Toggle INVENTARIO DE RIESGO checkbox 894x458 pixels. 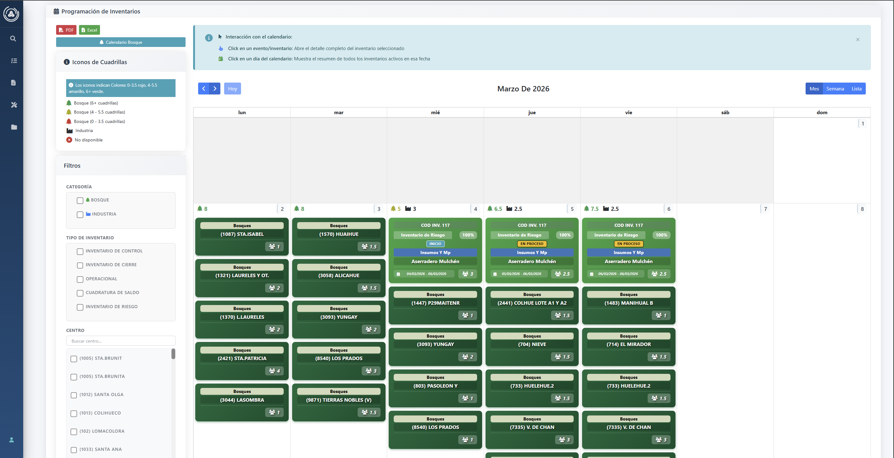coord(80,307)
